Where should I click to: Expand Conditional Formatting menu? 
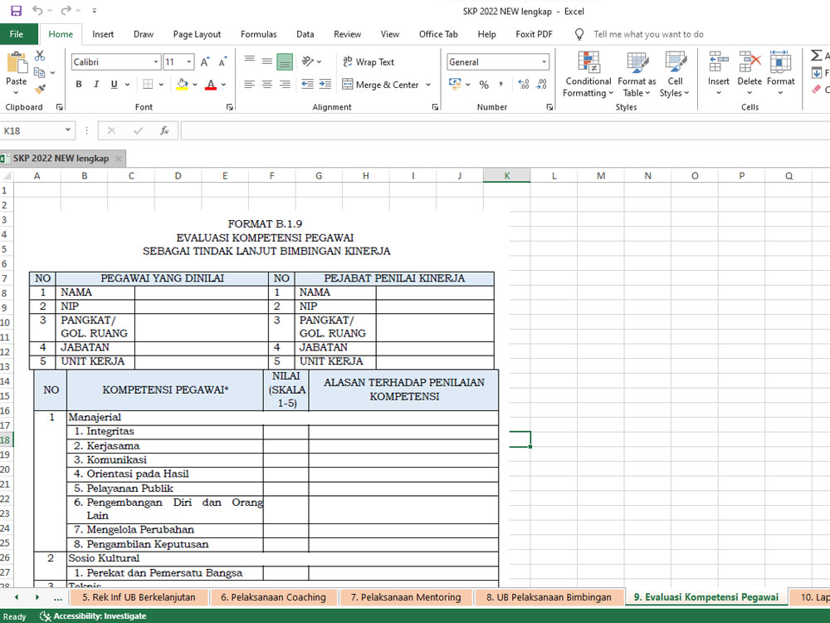tap(588, 74)
